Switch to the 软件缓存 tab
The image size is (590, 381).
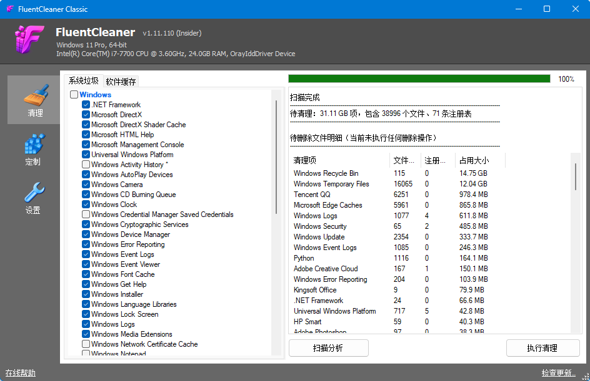(121, 82)
